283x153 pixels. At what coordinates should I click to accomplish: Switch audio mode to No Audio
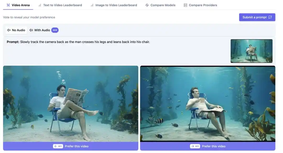pyautogui.click(x=16, y=30)
